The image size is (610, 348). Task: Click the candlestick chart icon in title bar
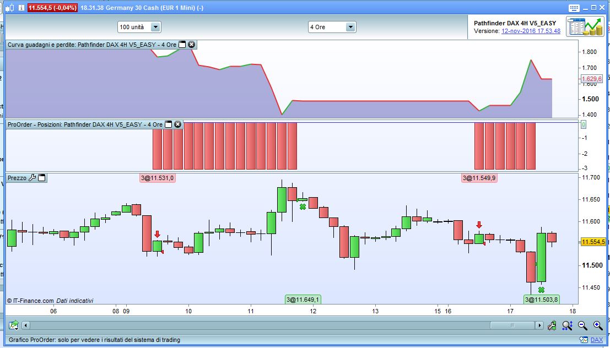pyautogui.click(x=10, y=7)
